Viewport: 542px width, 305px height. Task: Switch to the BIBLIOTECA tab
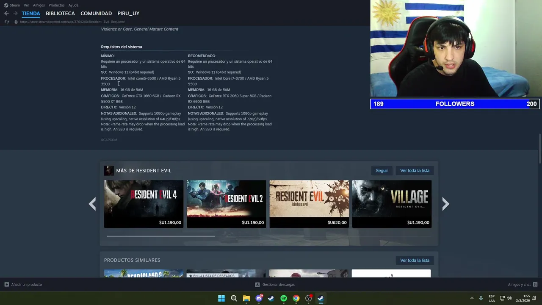point(60,14)
